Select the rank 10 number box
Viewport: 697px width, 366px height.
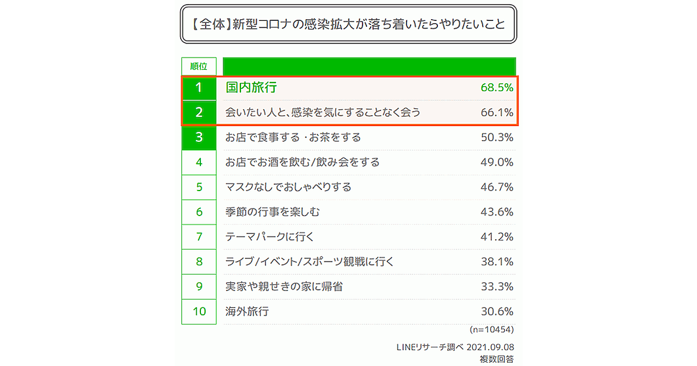tap(199, 311)
